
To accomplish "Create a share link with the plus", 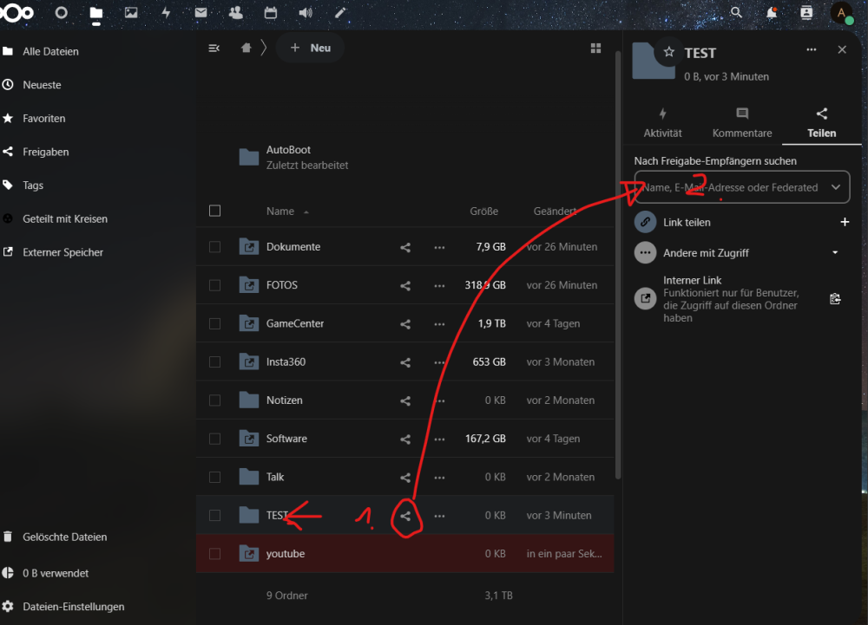I will pos(845,222).
